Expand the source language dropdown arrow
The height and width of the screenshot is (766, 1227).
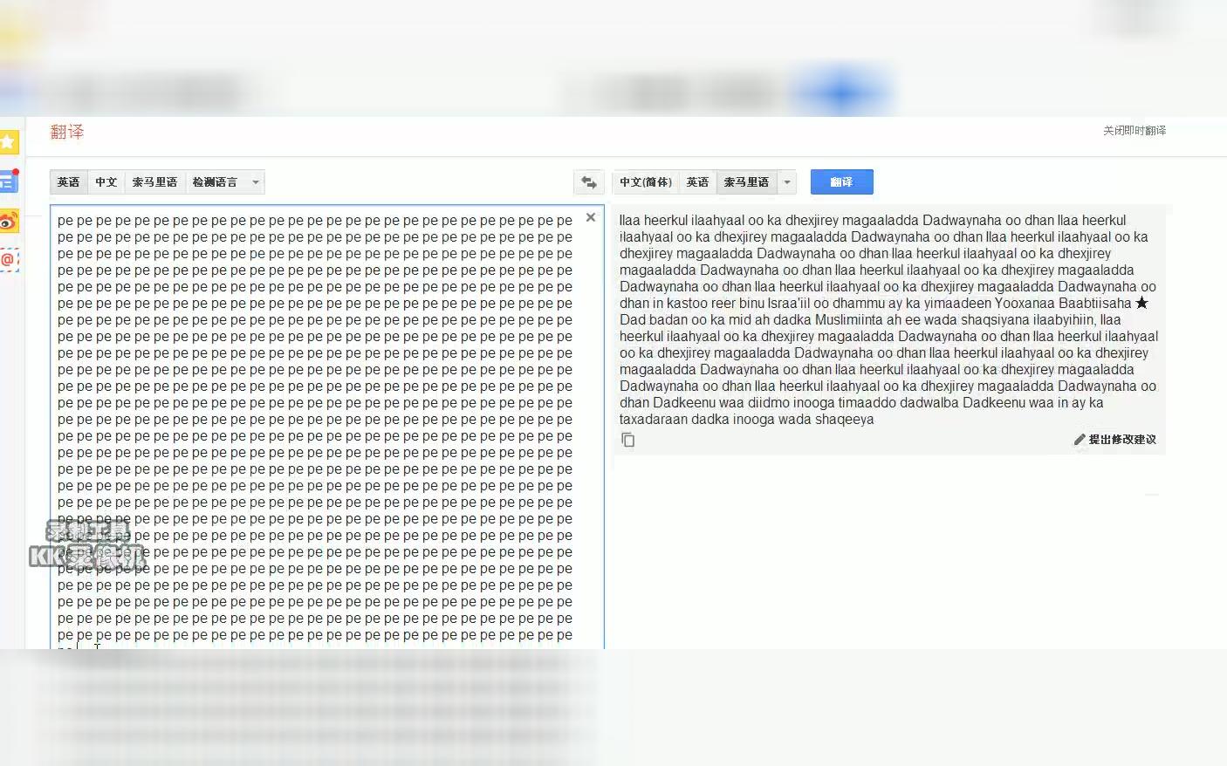pos(256,182)
